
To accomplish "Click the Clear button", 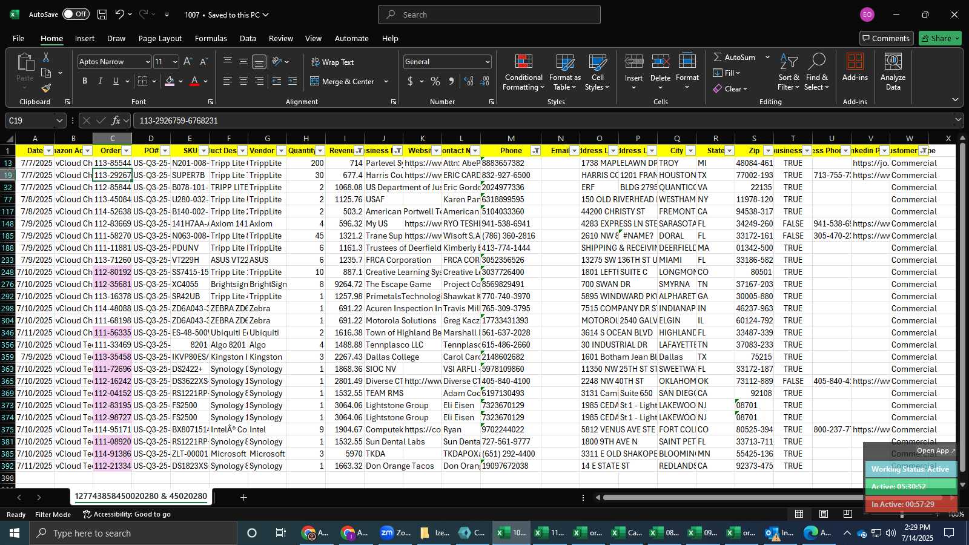I will [x=730, y=88].
